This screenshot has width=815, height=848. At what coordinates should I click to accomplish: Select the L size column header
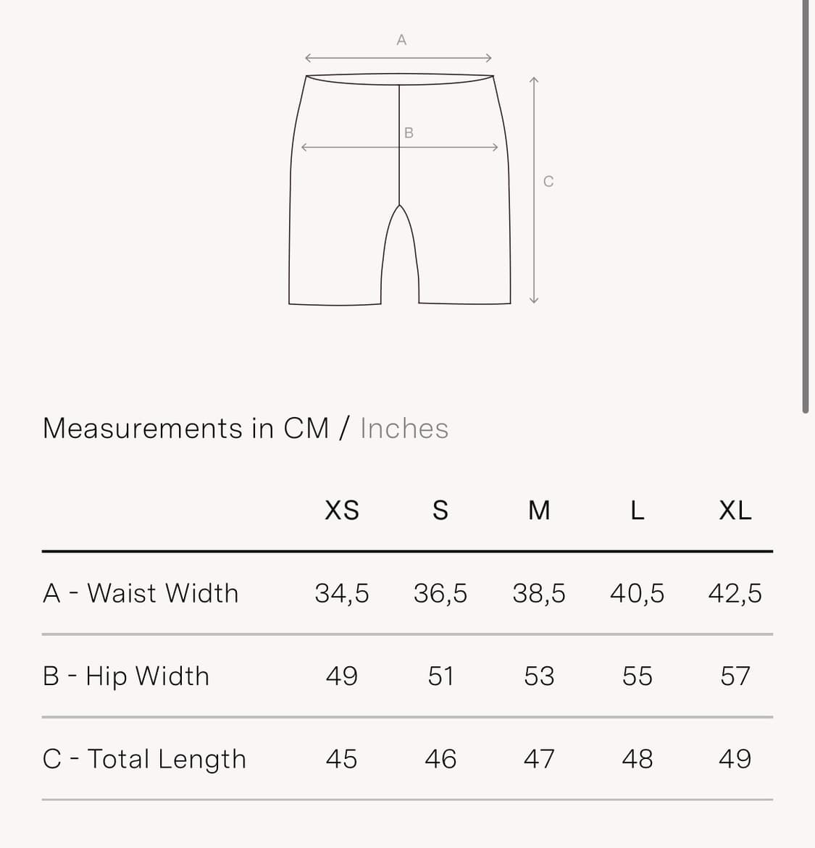coord(638,510)
